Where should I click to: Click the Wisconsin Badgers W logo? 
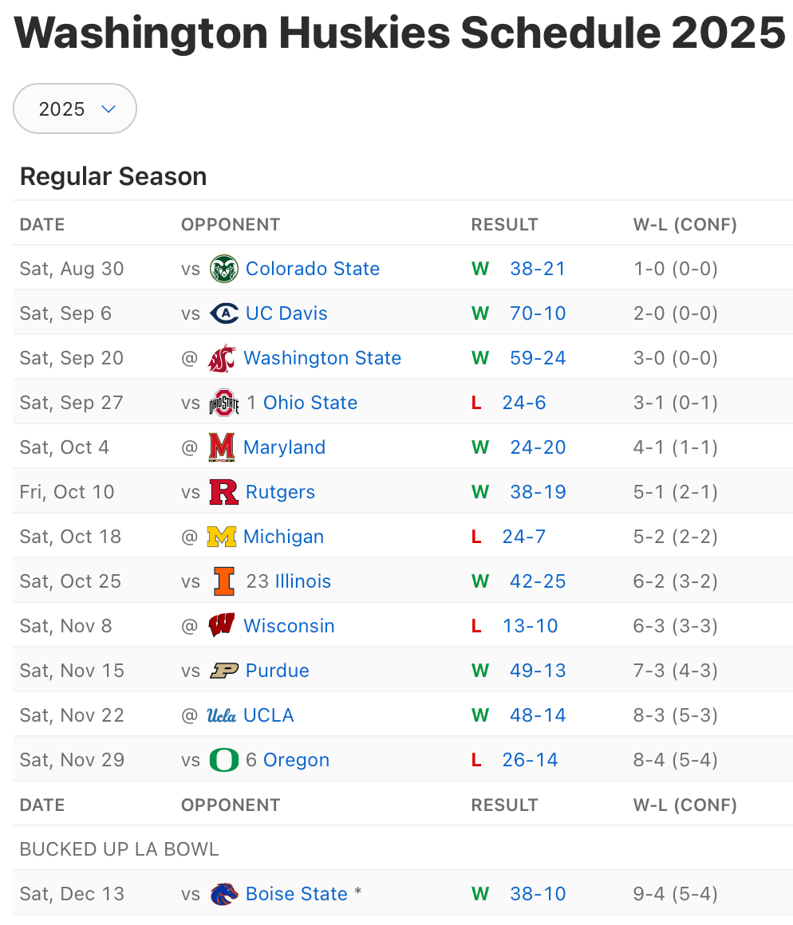click(x=222, y=625)
